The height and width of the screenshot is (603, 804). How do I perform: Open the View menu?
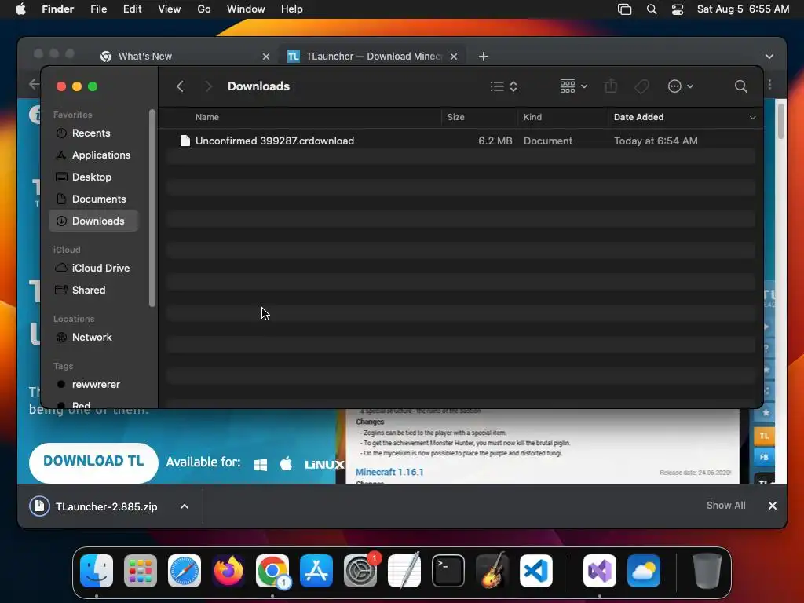(170, 9)
